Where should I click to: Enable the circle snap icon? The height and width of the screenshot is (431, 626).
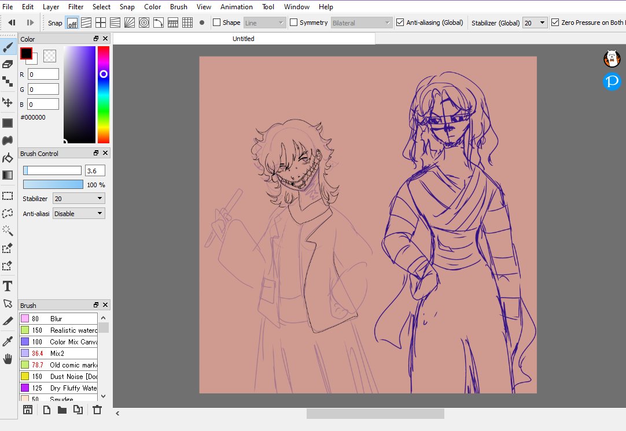click(144, 23)
